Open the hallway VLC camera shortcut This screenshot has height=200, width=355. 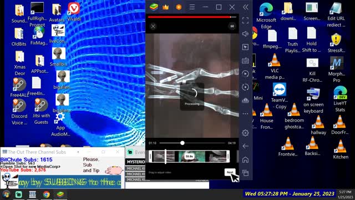tap(318, 125)
